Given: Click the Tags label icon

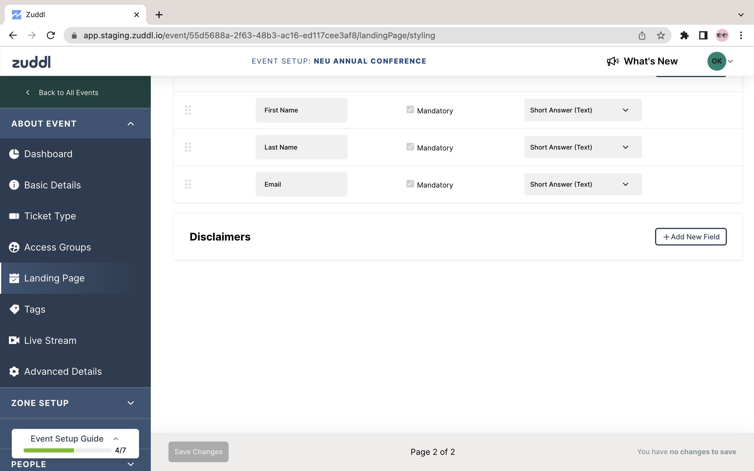Looking at the screenshot, I should (14, 309).
